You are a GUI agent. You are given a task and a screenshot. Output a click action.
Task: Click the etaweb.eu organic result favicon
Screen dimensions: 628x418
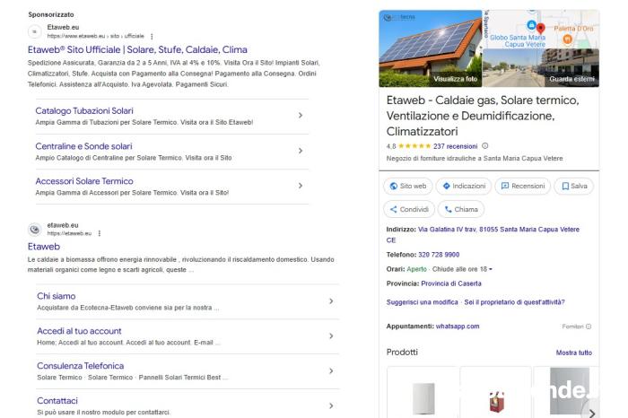34,230
